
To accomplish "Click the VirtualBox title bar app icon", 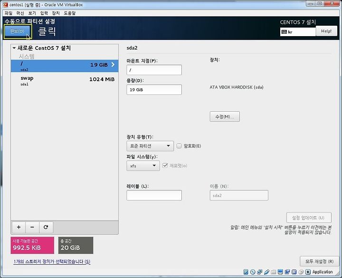I will click(5, 4).
